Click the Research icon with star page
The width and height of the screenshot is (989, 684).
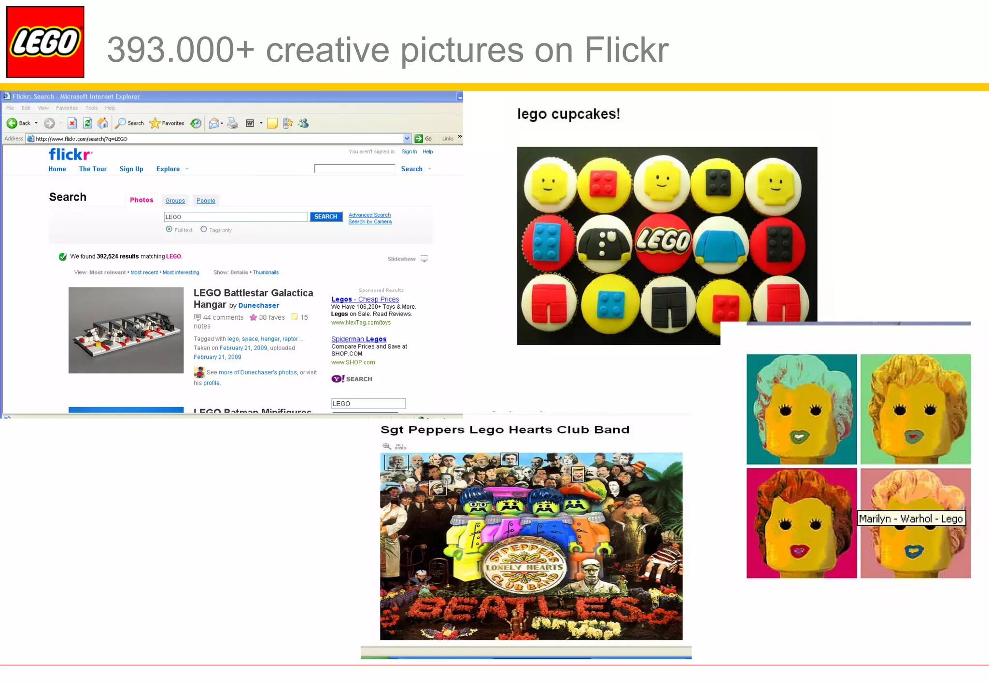(x=288, y=123)
